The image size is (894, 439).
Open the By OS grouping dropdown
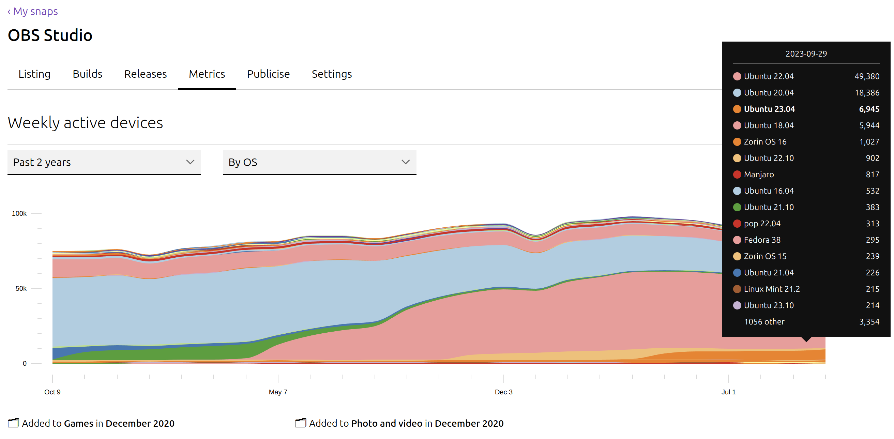319,162
